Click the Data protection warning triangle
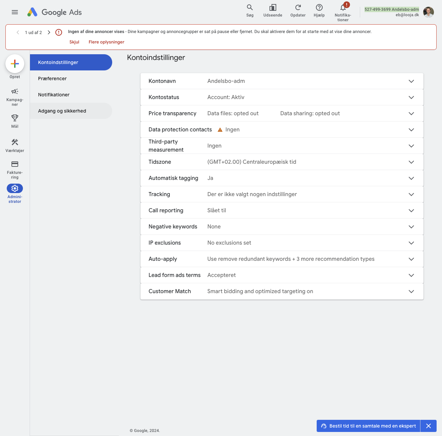 pos(220,130)
